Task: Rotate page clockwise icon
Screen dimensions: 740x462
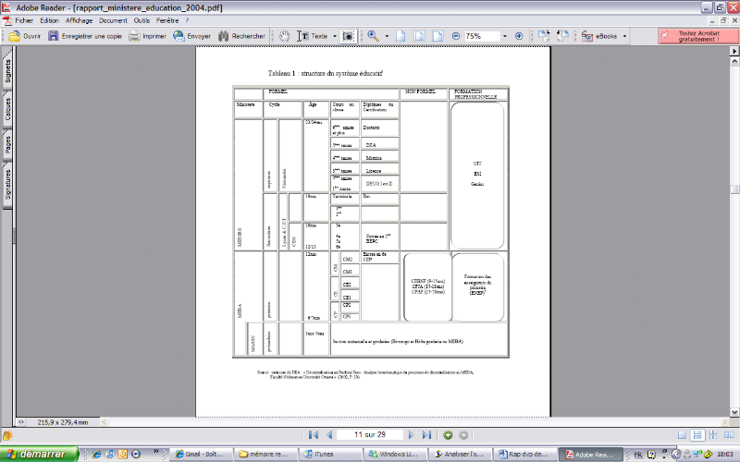Action: [544, 36]
